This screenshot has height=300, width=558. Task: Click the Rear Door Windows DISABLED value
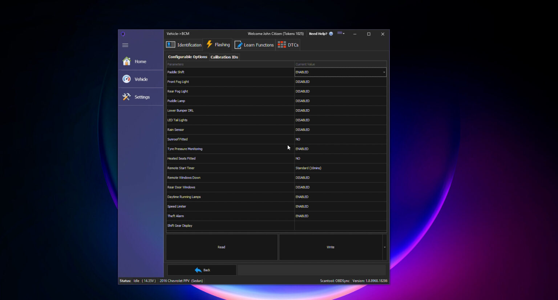tap(340, 187)
